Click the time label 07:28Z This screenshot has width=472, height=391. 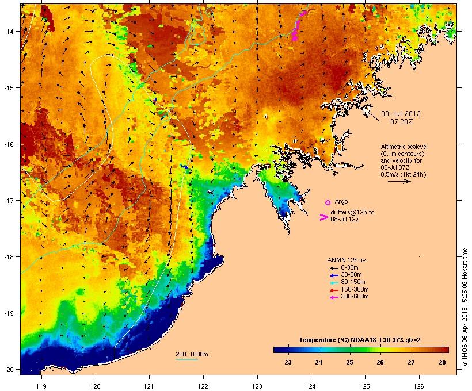click(402, 122)
